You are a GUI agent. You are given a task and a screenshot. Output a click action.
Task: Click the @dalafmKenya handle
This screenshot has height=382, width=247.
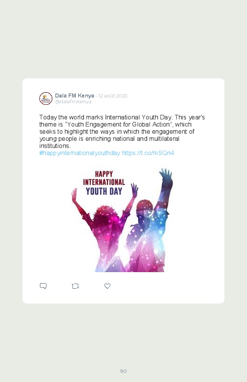[x=73, y=102]
